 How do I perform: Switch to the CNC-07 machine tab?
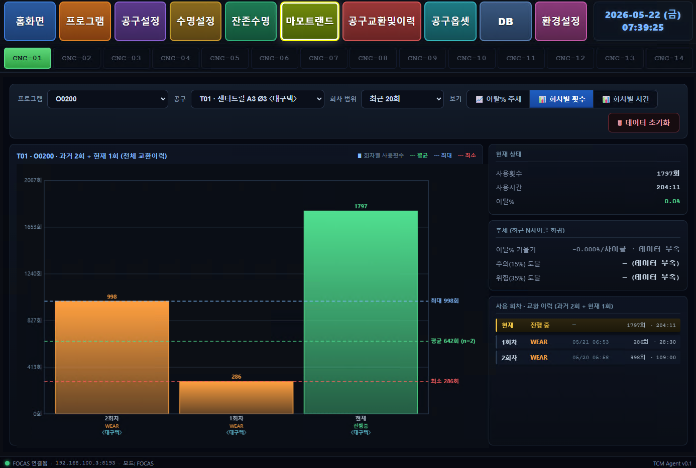[x=324, y=58]
